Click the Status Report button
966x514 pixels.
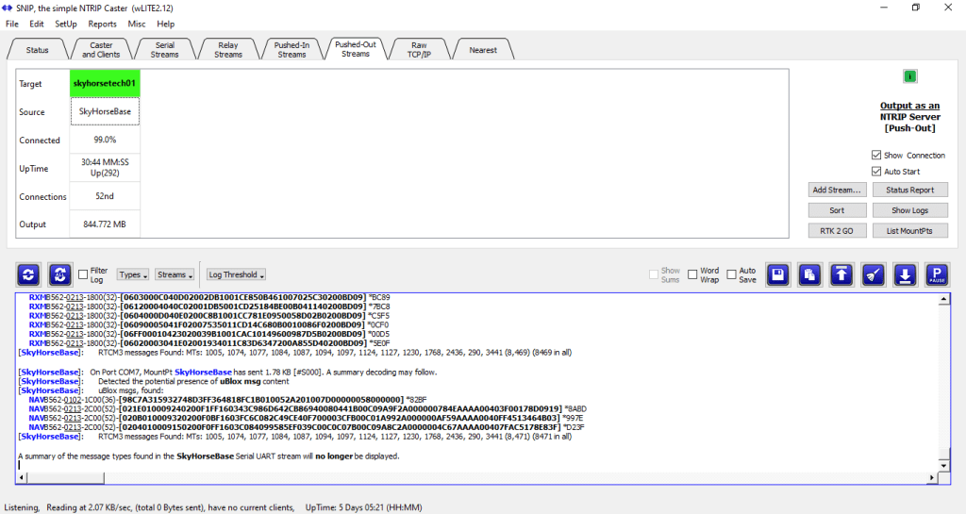pos(909,191)
